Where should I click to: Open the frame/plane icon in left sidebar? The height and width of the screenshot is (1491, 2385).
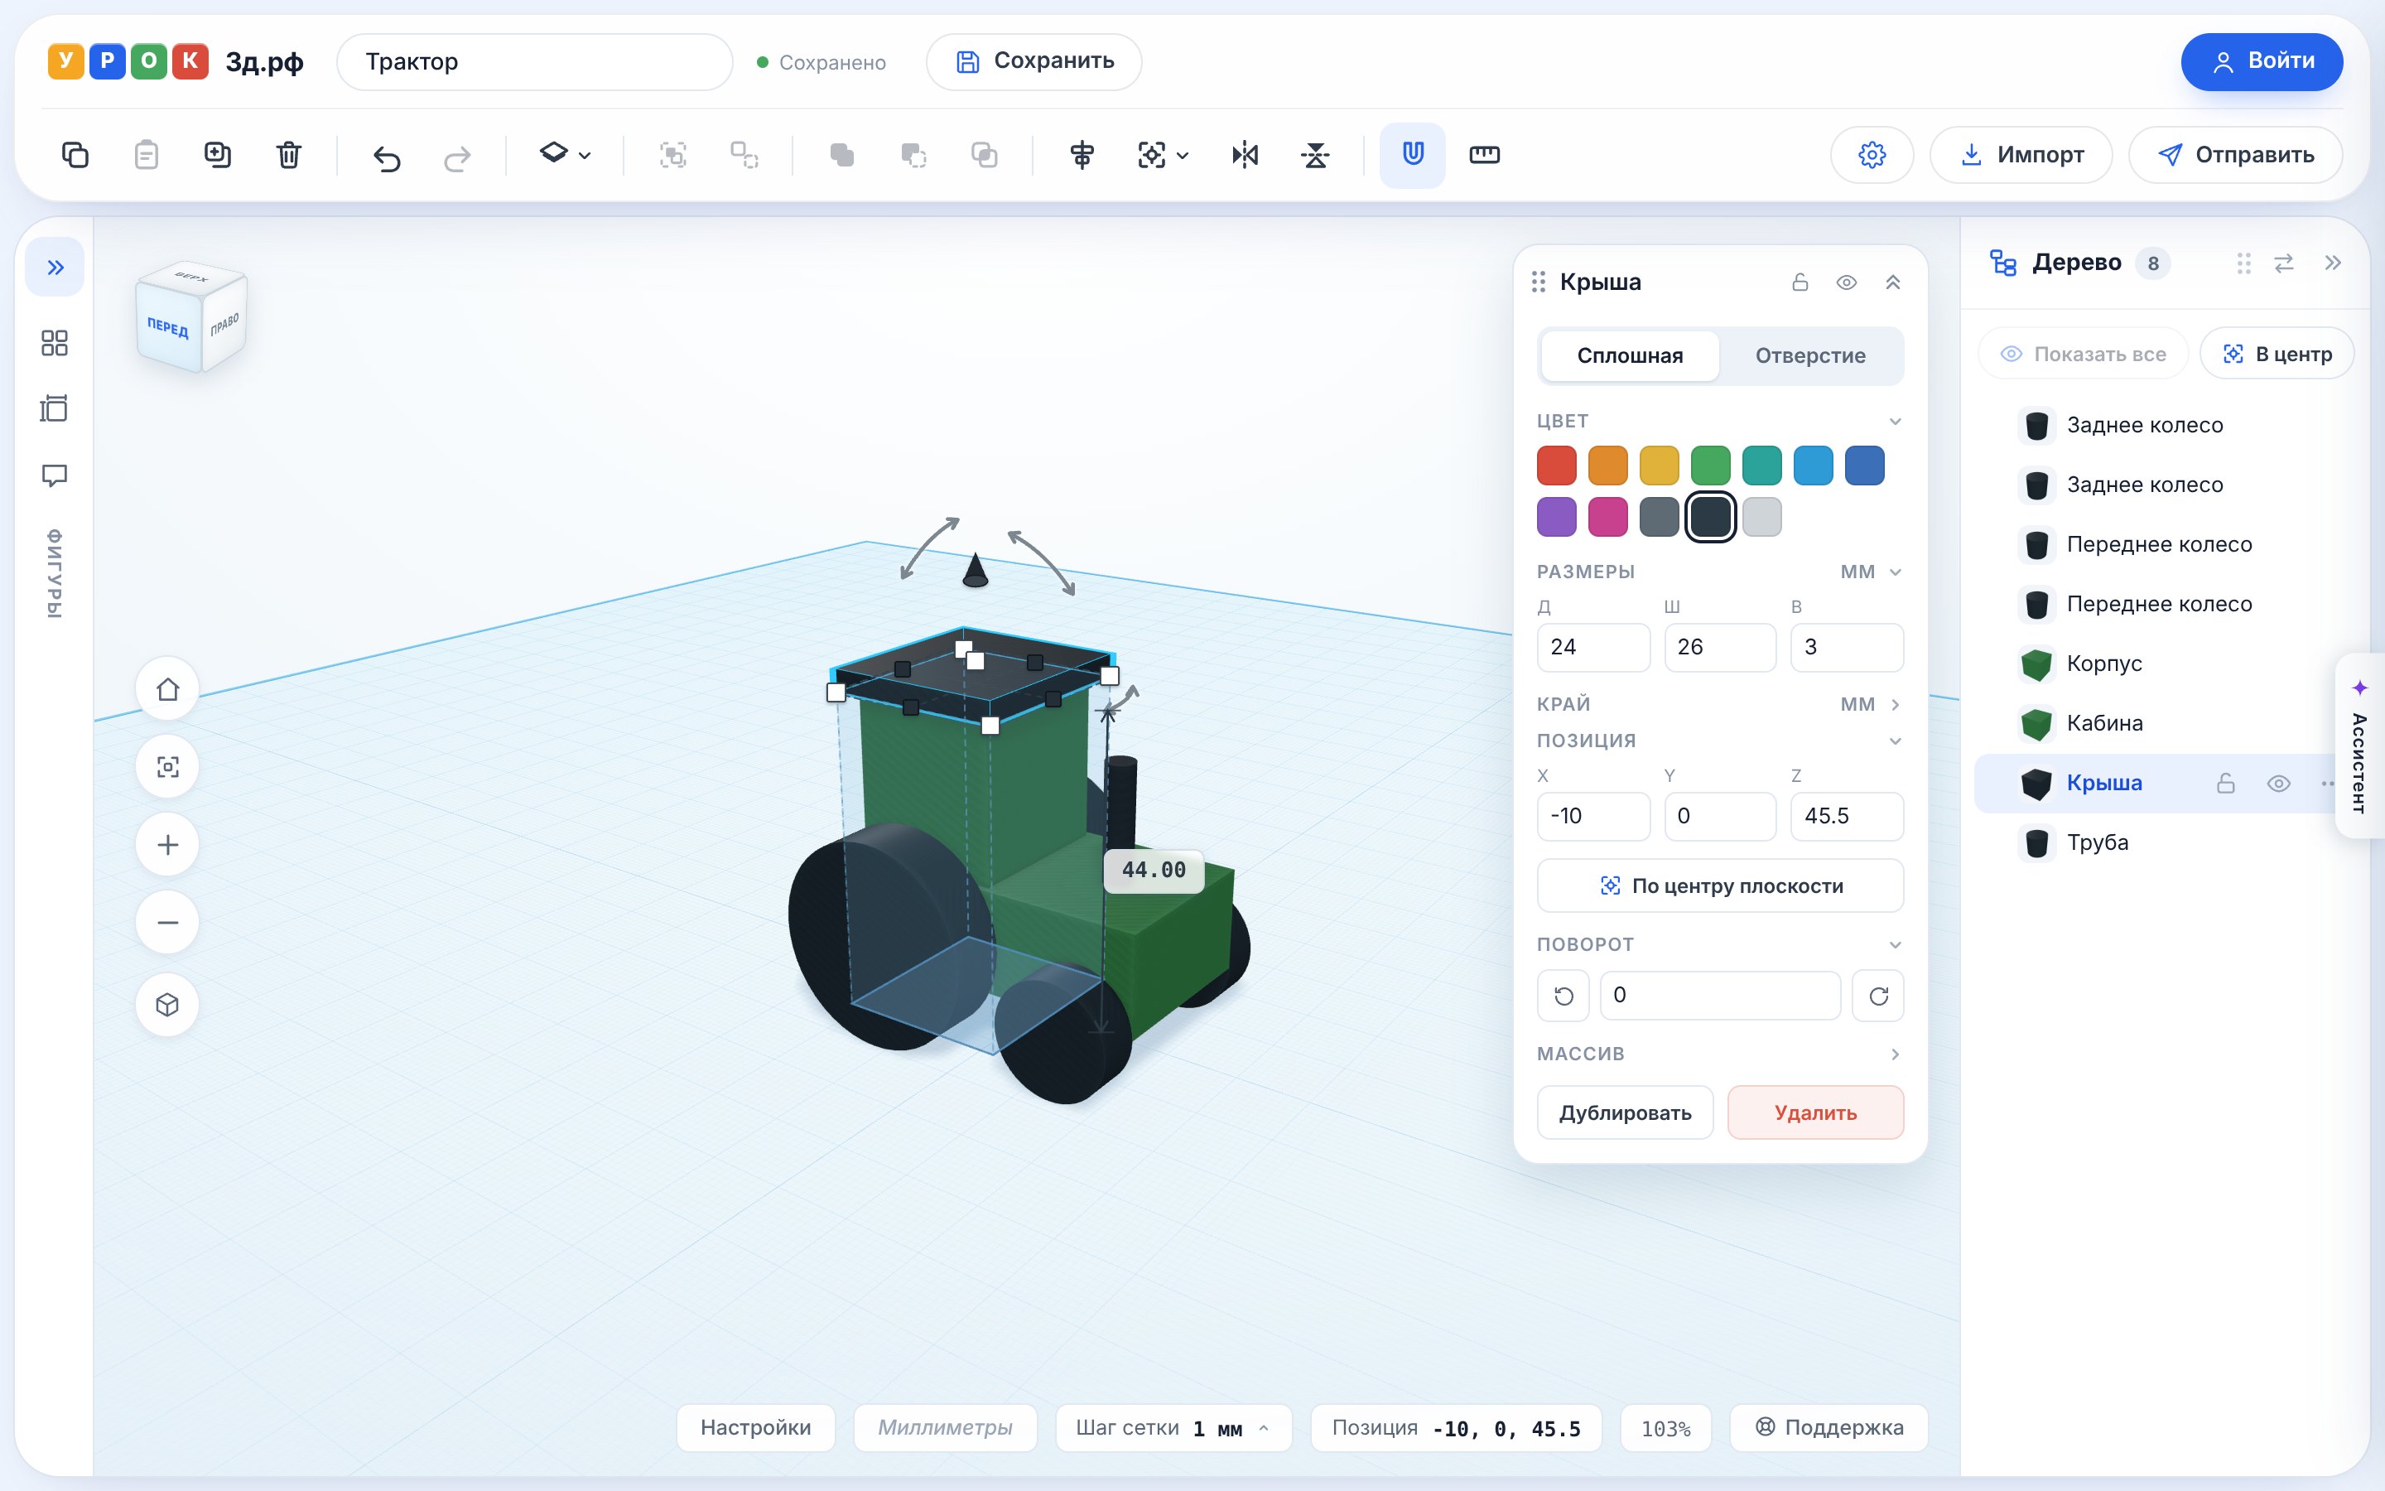coord(54,408)
